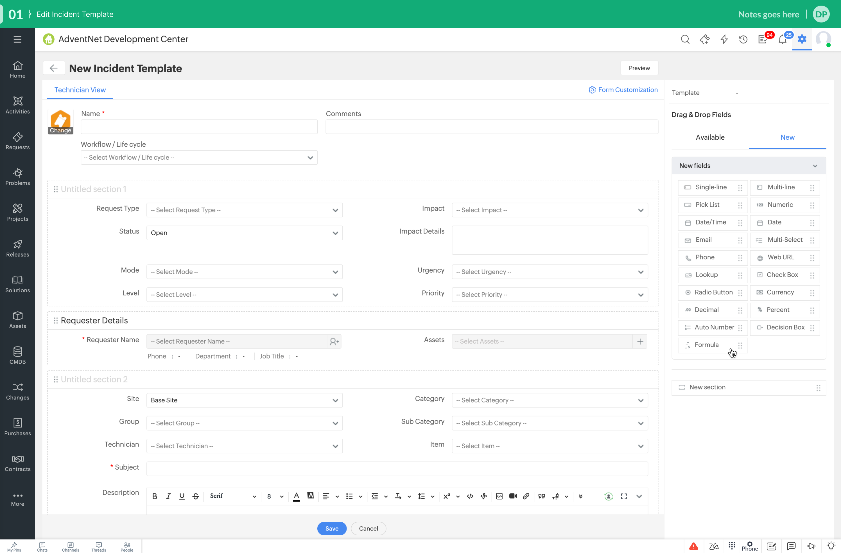841x553 pixels.
Task: Click the text background color button
Action: coord(310,496)
